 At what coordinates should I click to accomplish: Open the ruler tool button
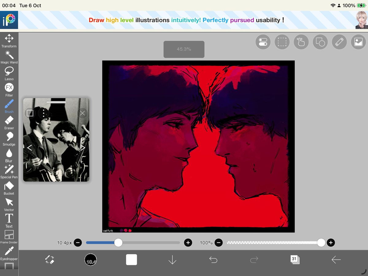point(339,42)
